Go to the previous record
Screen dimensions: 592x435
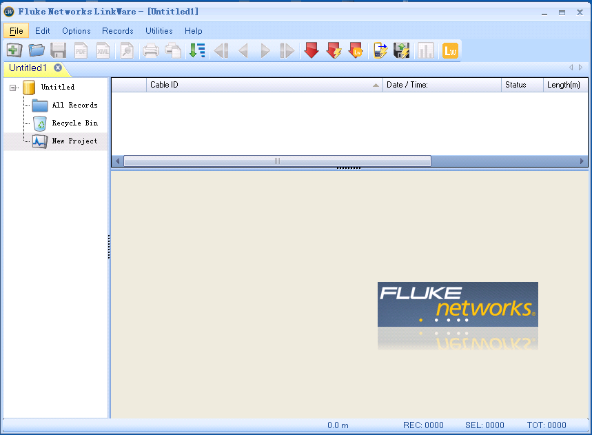[x=243, y=50]
